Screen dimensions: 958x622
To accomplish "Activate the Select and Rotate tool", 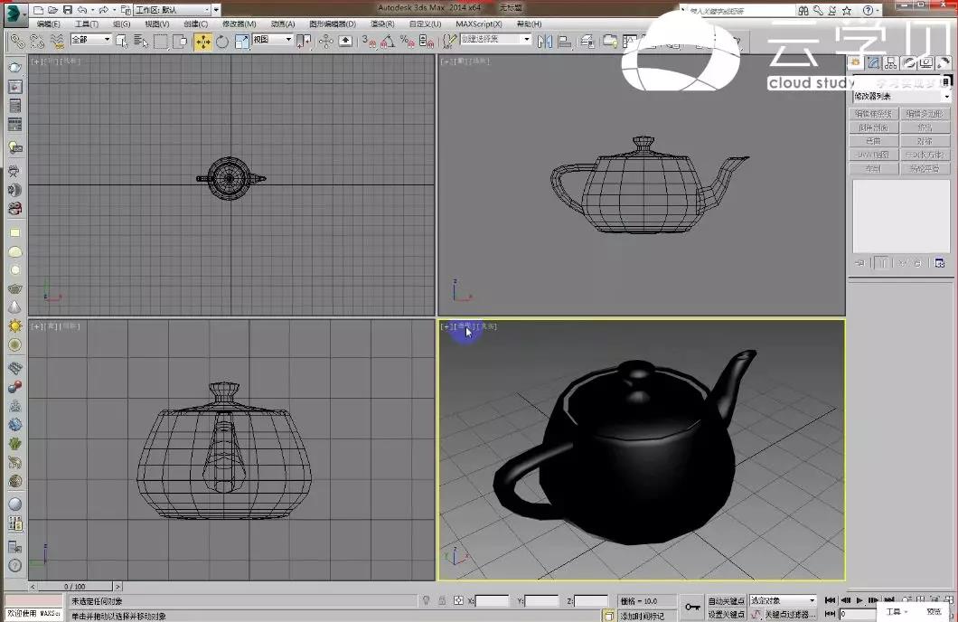I will coord(222,41).
